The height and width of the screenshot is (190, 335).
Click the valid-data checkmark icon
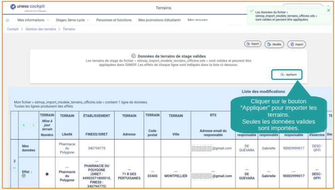coord(133,56)
